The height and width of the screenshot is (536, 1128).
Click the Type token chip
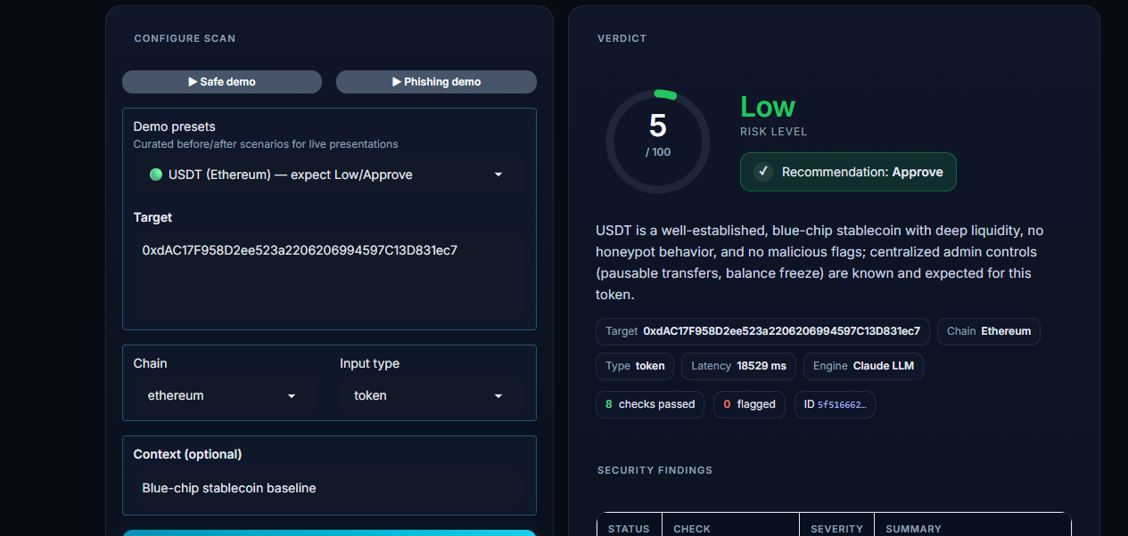(635, 366)
